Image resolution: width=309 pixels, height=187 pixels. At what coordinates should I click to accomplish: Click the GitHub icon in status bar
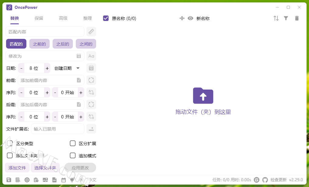[x=265, y=180]
